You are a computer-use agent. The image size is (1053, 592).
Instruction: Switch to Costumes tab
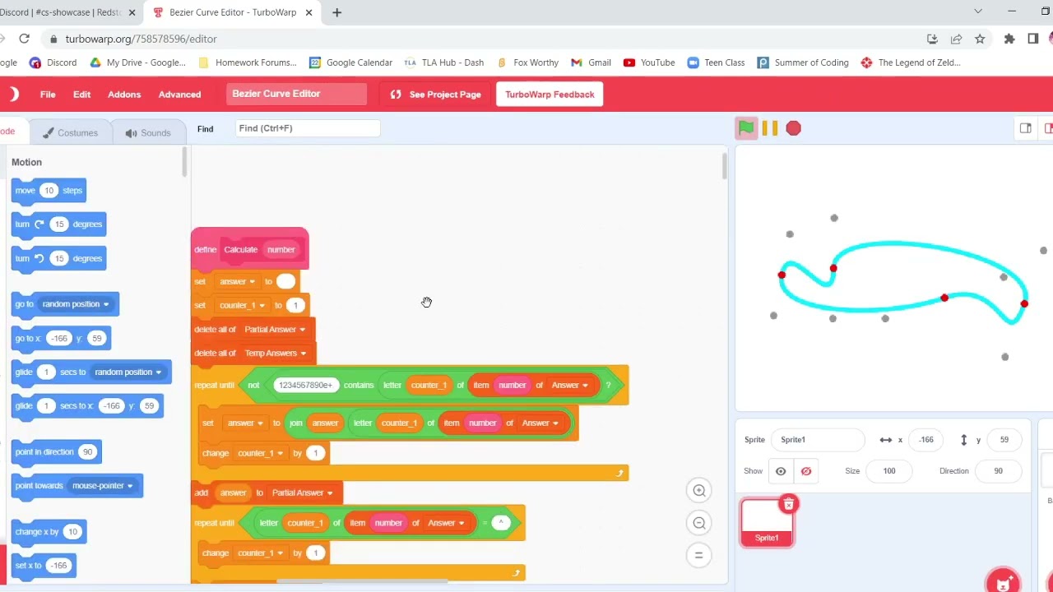tap(70, 132)
